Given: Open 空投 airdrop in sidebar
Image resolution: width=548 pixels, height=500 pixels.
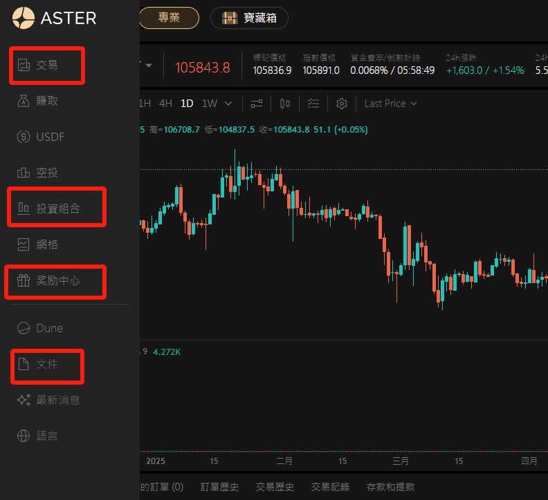Looking at the screenshot, I should [x=47, y=173].
